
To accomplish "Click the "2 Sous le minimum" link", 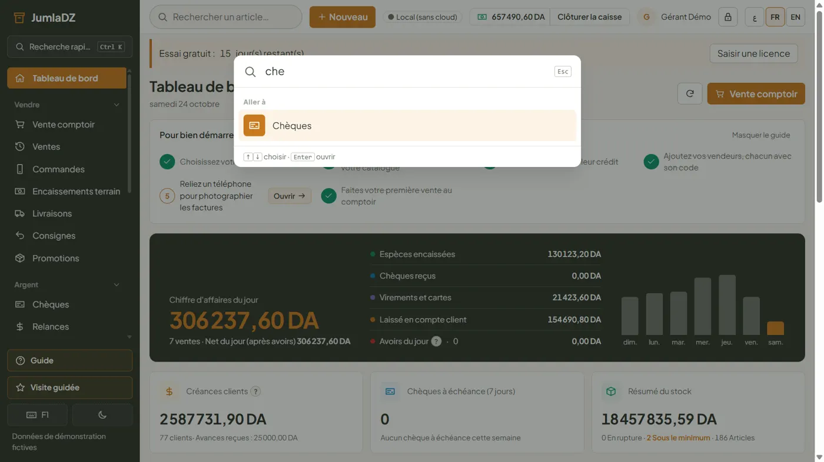I will pyautogui.click(x=678, y=438).
